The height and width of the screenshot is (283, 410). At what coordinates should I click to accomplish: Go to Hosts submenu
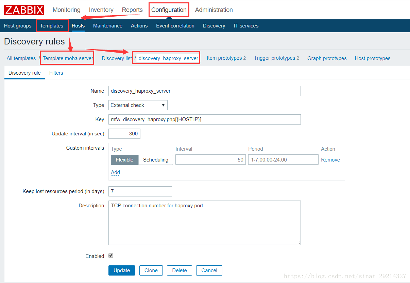click(x=78, y=26)
